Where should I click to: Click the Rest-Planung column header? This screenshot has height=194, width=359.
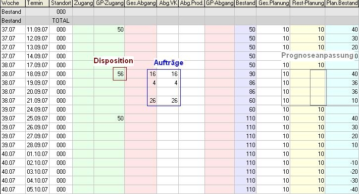pos(308,3)
